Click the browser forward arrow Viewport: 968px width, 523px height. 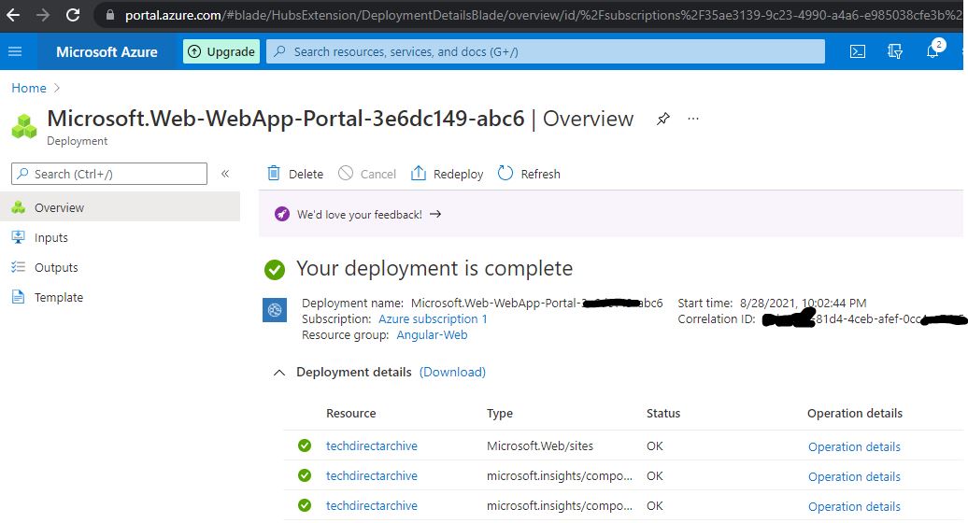[x=43, y=15]
